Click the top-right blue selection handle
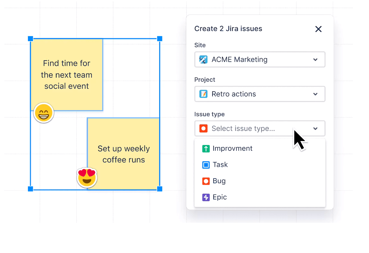This screenshot has width=369, height=253. [x=160, y=39]
